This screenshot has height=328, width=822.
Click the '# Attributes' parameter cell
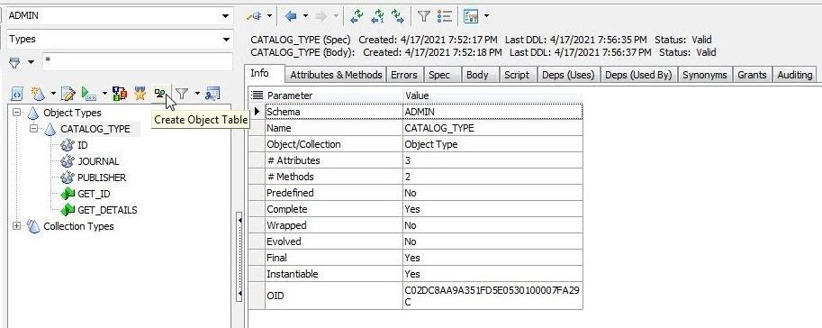[334, 160]
